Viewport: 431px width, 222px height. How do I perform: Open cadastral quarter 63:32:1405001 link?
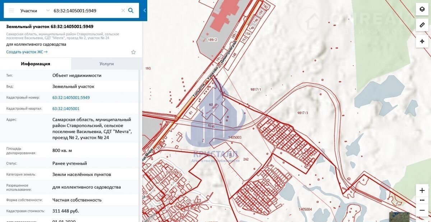coord(66,109)
